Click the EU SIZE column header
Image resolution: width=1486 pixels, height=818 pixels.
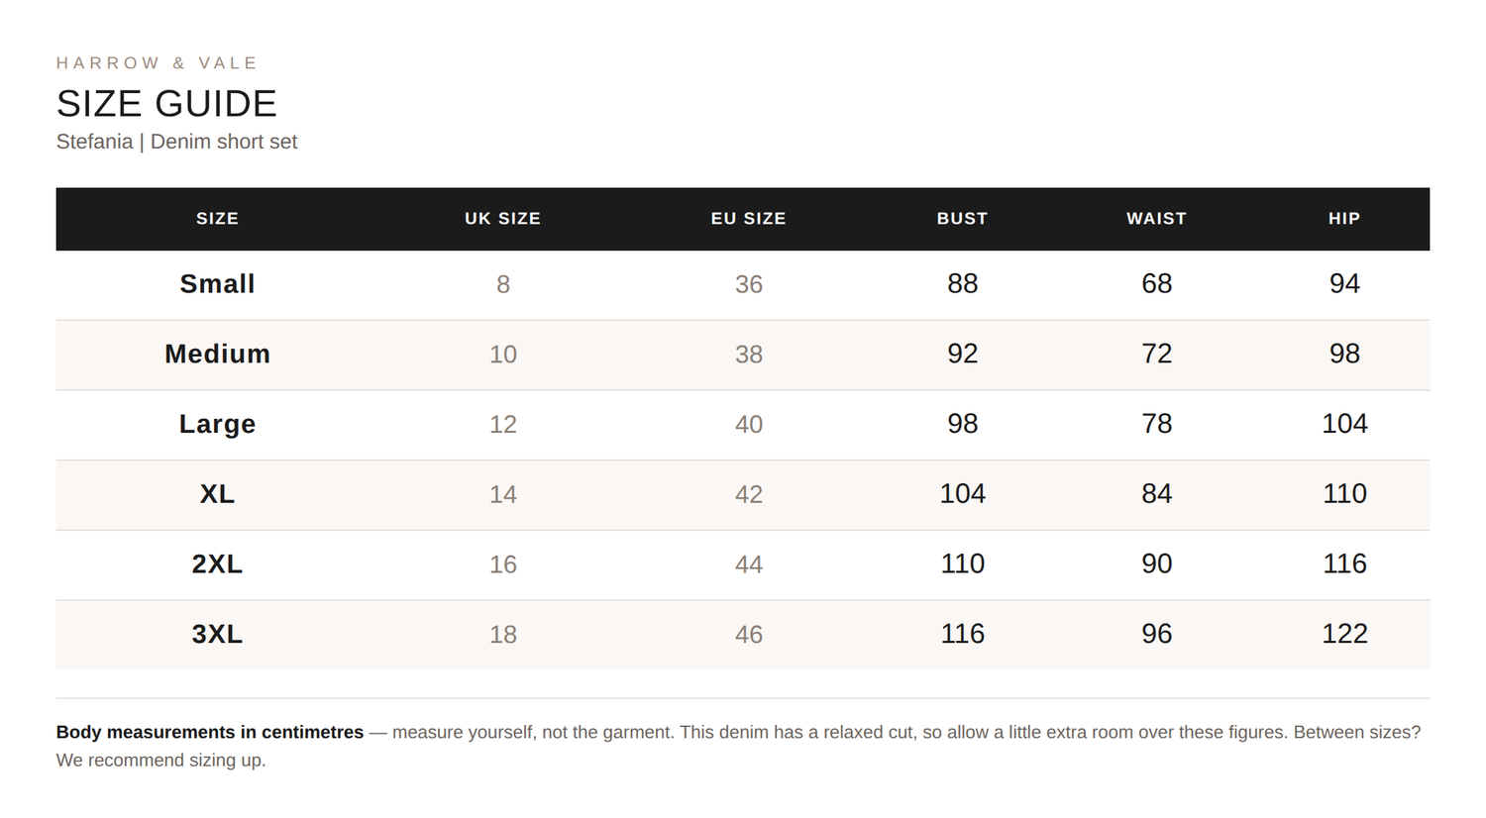(748, 219)
